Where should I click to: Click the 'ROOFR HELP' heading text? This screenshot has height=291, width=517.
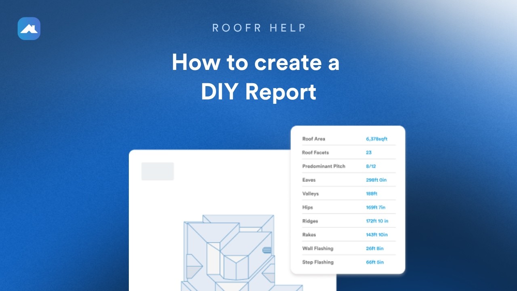point(259,28)
